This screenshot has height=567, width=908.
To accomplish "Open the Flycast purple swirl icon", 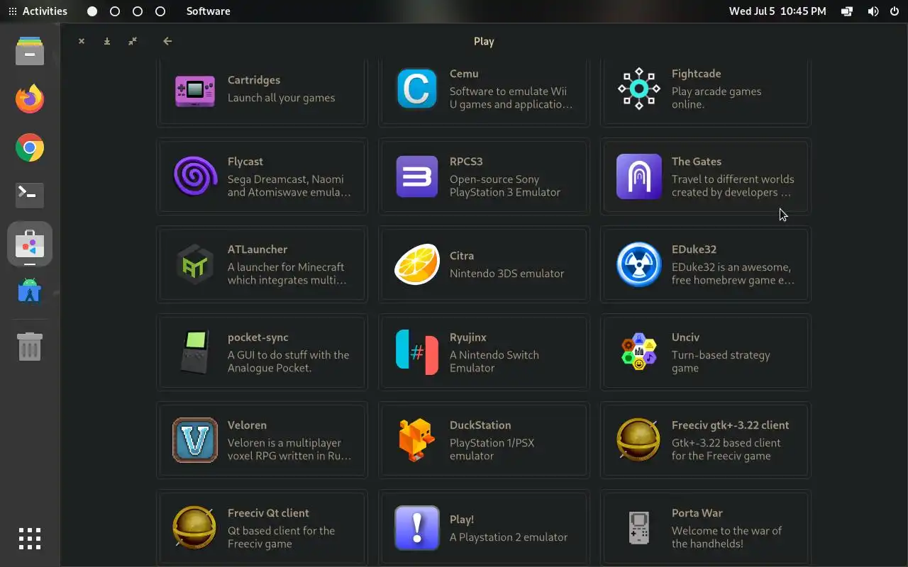I will 195,176.
